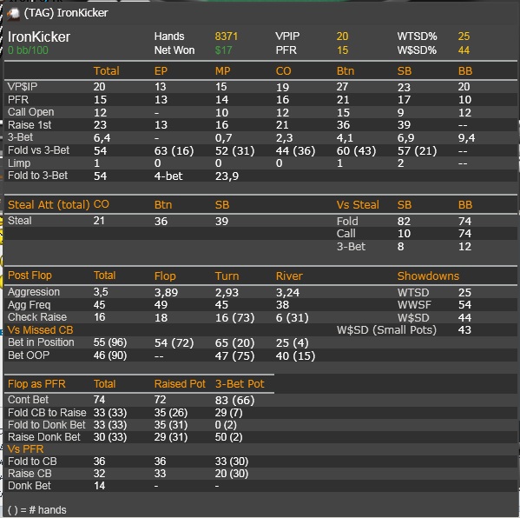Image resolution: width=520 pixels, height=518 pixels.
Task: Click the Aggression River value 3,24
Action: (287, 293)
